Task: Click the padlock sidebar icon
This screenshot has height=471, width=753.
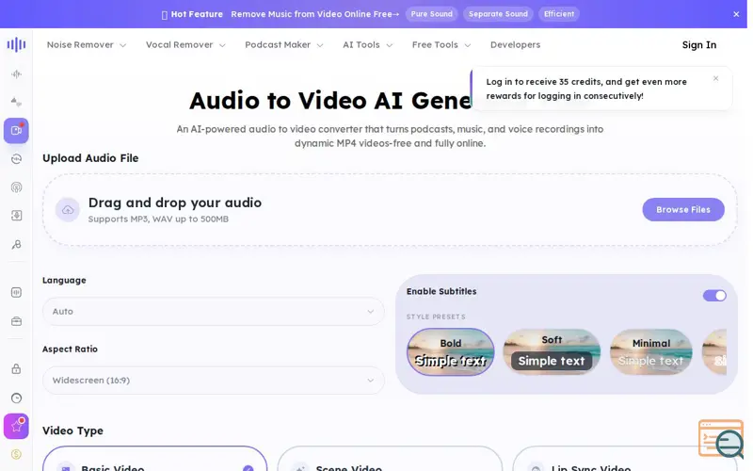Action: (16, 369)
